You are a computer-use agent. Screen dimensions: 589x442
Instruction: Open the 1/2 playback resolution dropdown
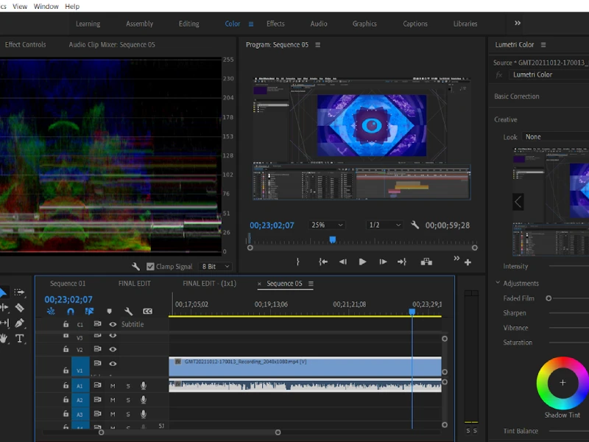click(x=385, y=225)
